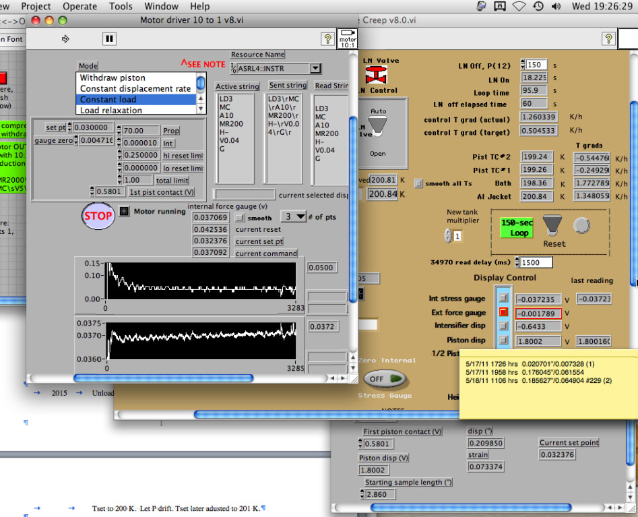This screenshot has width=638, height=517.
Task: Open the Wi-Fi status menu bar icon
Action: point(519,6)
